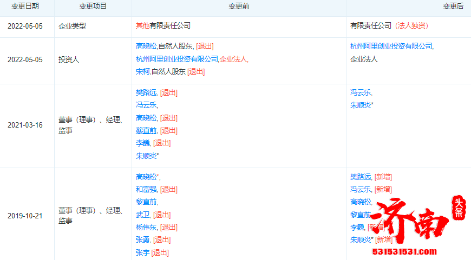Open 杭州阿里创业投资有限公司 in the 变更后 column
The height and width of the screenshot is (260, 471).
pyautogui.click(x=391, y=46)
